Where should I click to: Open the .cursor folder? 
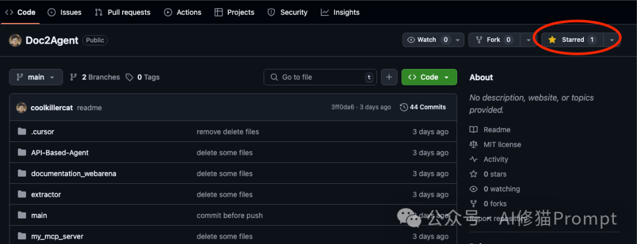(42, 131)
